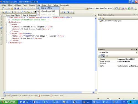Click the Undo arrow icon
Screen dimensions: 138x104
tap(32, 9)
